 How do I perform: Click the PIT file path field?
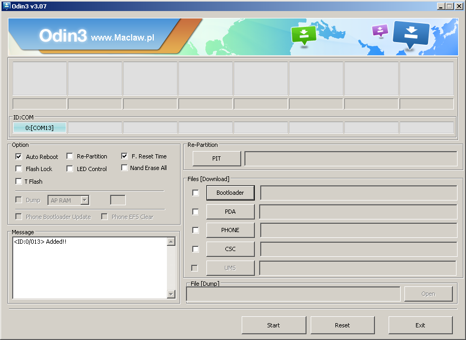(351, 158)
